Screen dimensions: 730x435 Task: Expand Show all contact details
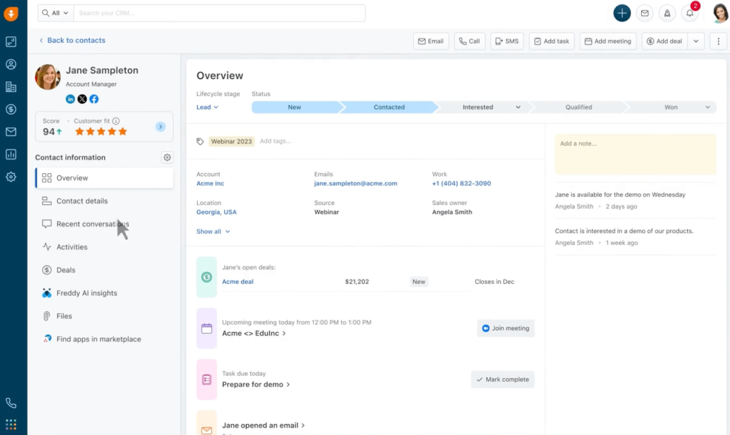pyautogui.click(x=213, y=231)
